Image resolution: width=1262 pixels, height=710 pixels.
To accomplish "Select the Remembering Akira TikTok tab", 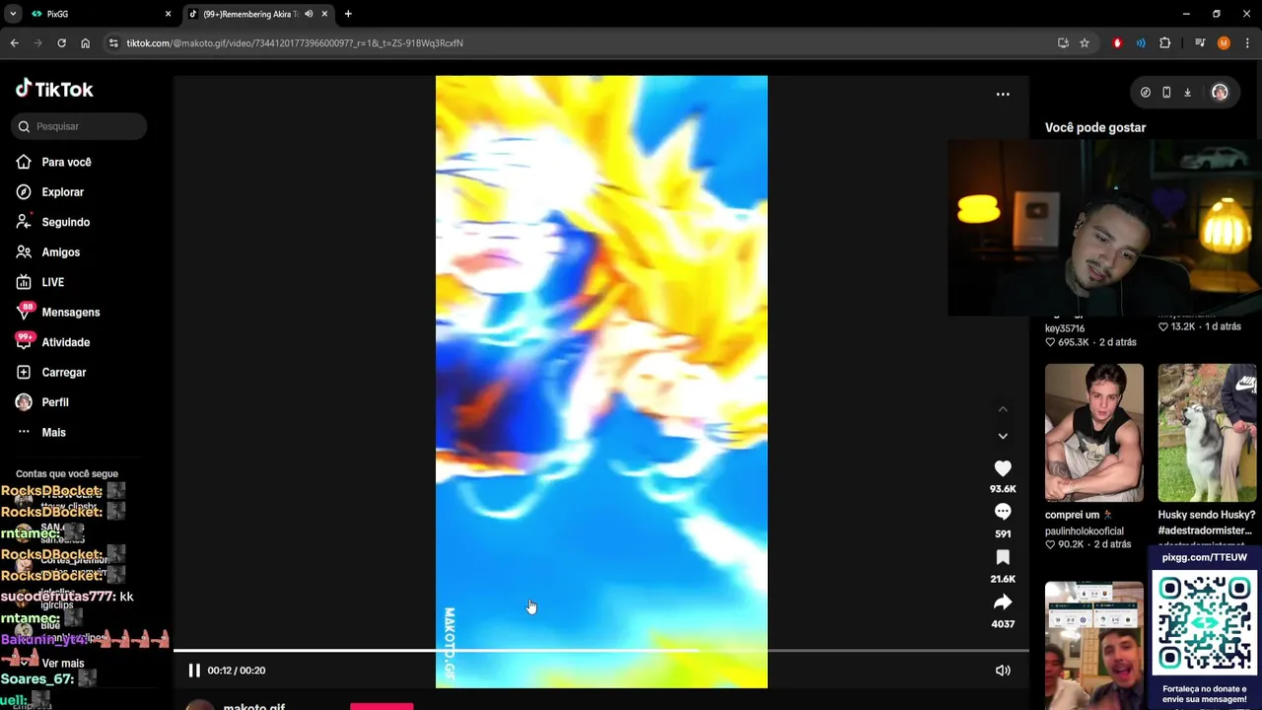I will [x=250, y=14].
